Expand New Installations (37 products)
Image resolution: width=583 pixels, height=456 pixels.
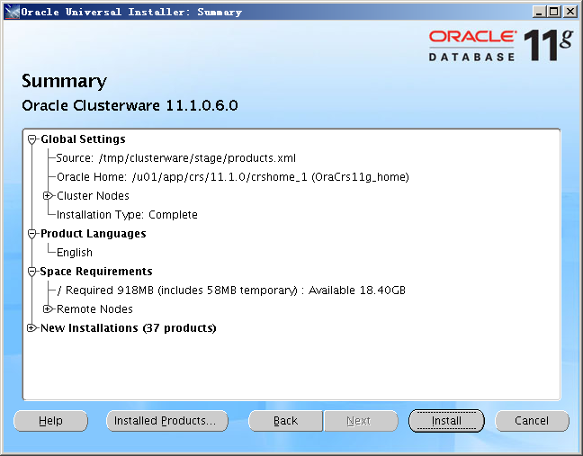32,328
